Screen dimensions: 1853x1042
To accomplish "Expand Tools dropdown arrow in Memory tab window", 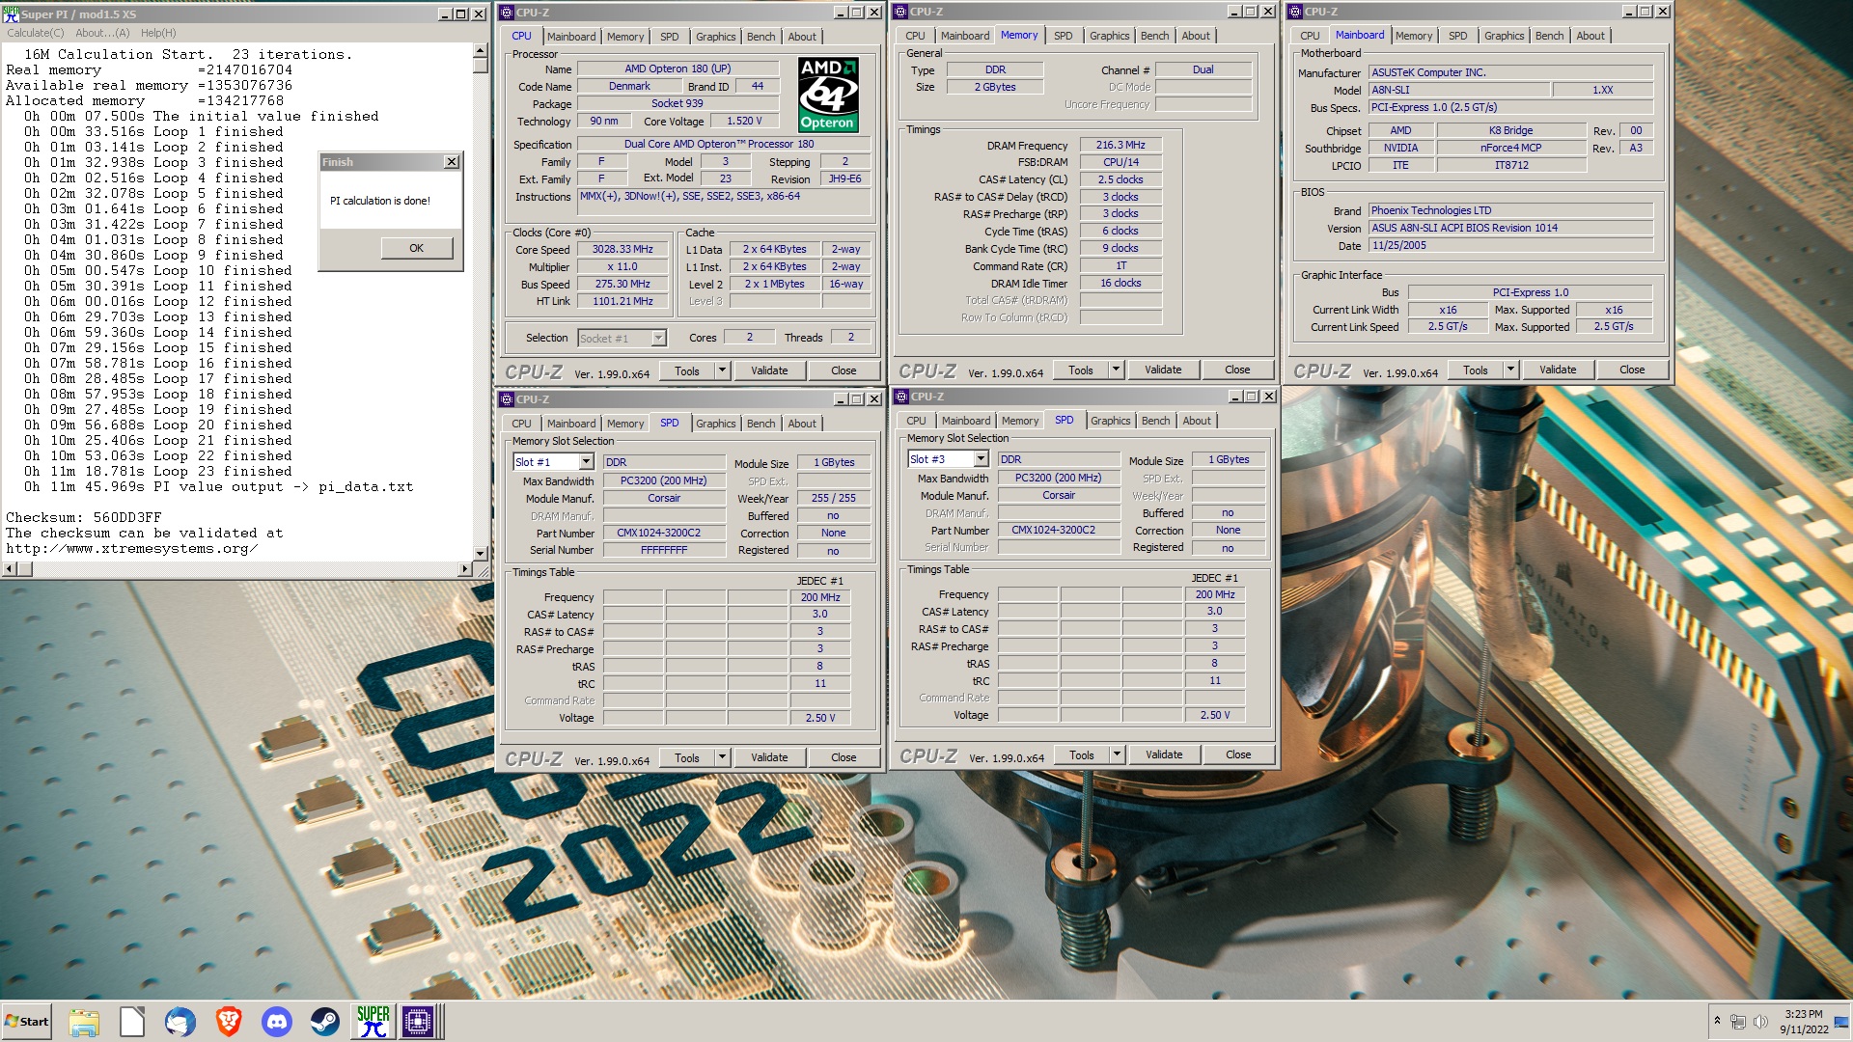I will pyautogui.click(x=1116, y=370).
